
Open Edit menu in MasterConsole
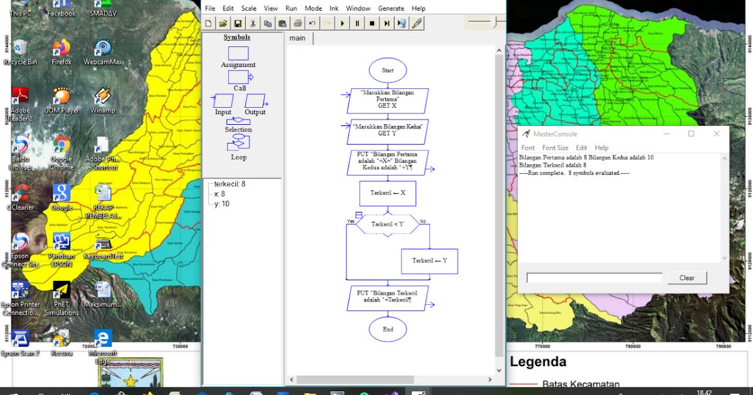582,148
